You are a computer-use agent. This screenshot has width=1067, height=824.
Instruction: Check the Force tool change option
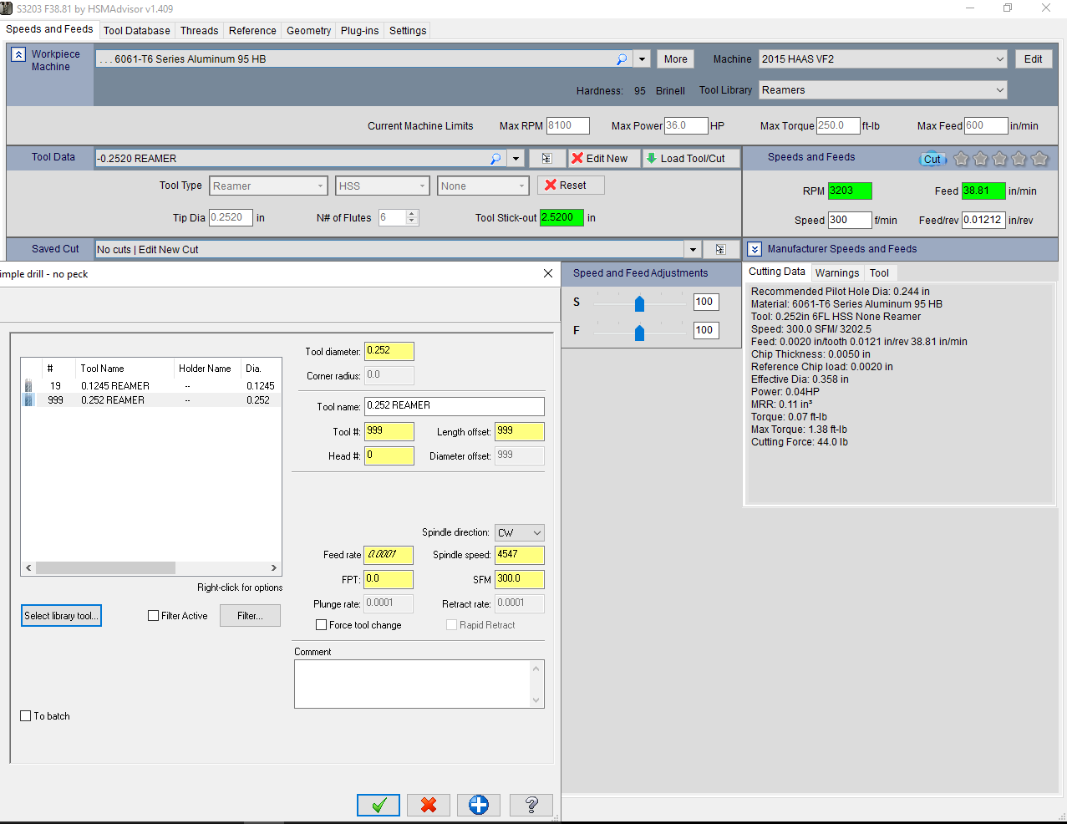click(321, 625)
